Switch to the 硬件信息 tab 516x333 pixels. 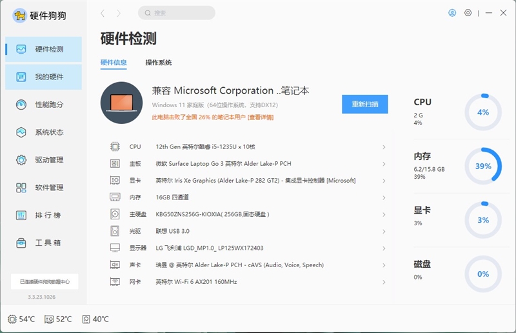pos(114,63)
